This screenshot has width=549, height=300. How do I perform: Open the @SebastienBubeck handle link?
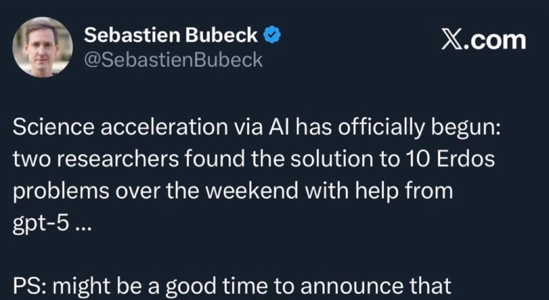coord(174,60)
